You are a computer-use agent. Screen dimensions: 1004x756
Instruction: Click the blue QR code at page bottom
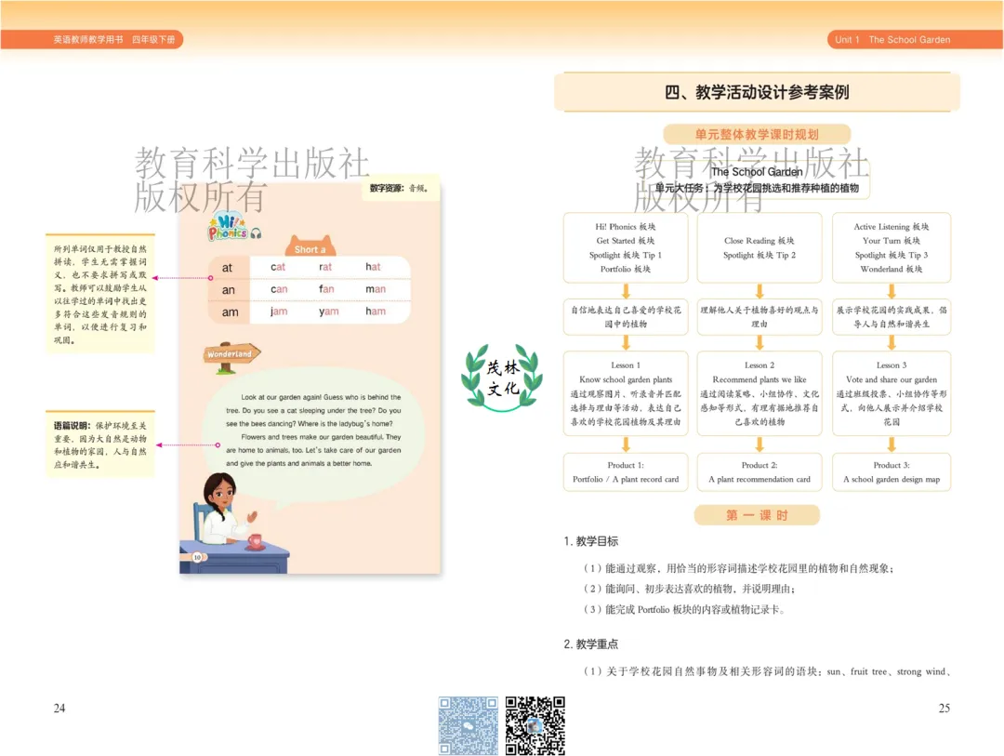468,725
